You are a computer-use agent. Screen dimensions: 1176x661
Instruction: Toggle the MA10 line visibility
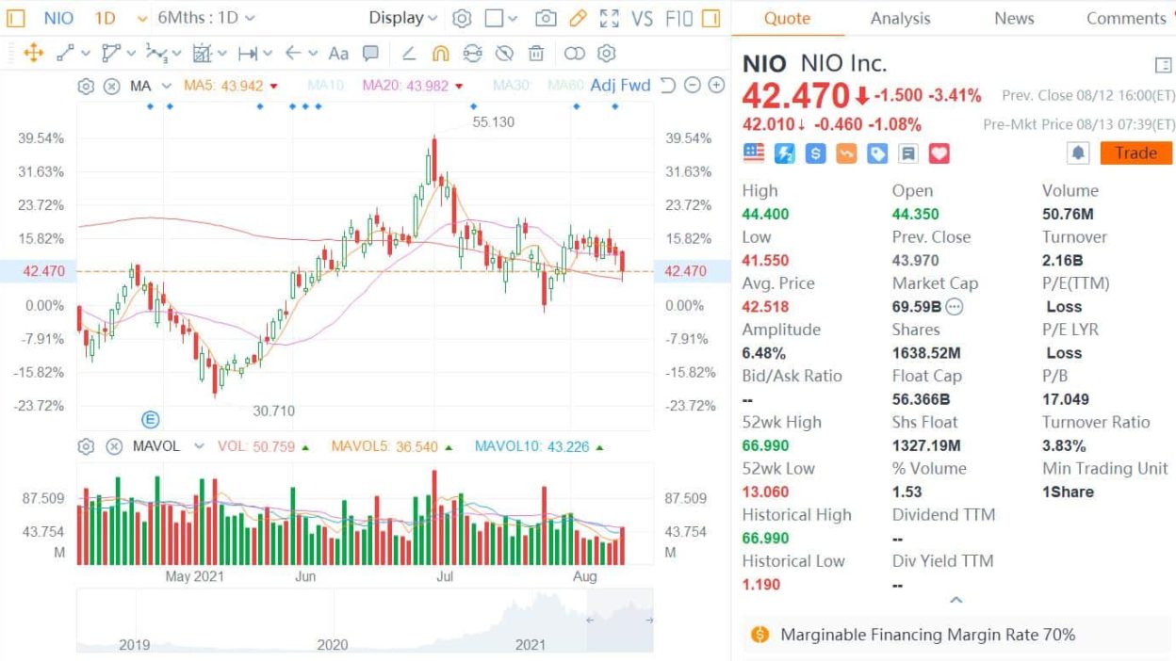[x=326, y=86]
